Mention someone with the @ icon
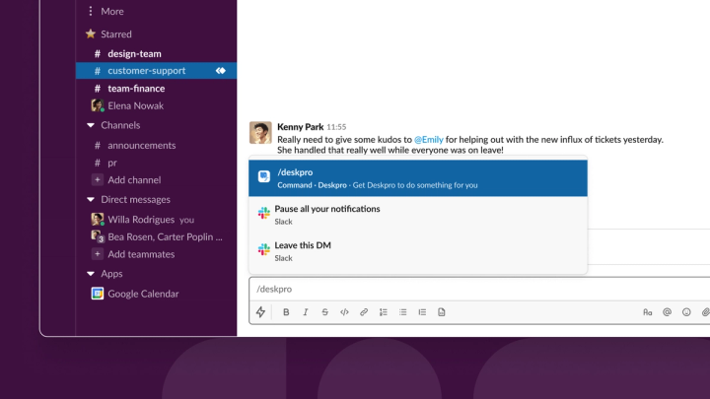 tap(667, 312)
